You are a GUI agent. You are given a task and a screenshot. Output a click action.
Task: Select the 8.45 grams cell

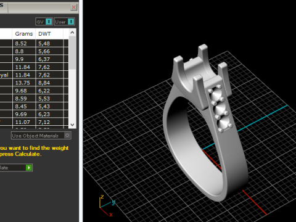coord(24,106)
